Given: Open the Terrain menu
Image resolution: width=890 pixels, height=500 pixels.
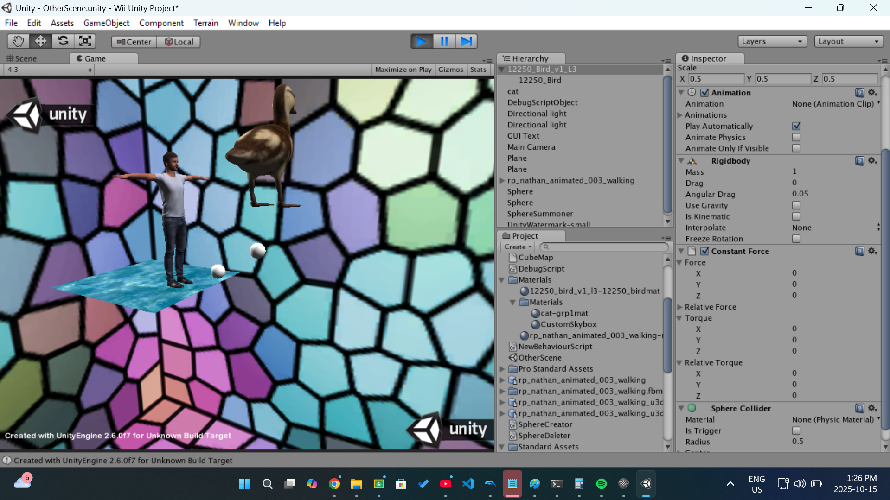Looking at the screenshot, I should pyautogui.click(x=206, y=23).
